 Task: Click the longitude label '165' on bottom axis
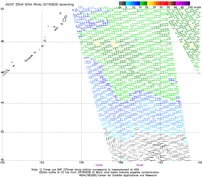click(200, 163)
